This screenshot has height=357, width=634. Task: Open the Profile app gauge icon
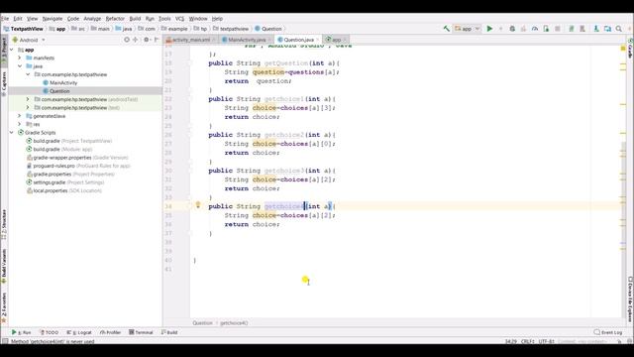(x=535, y=29)
